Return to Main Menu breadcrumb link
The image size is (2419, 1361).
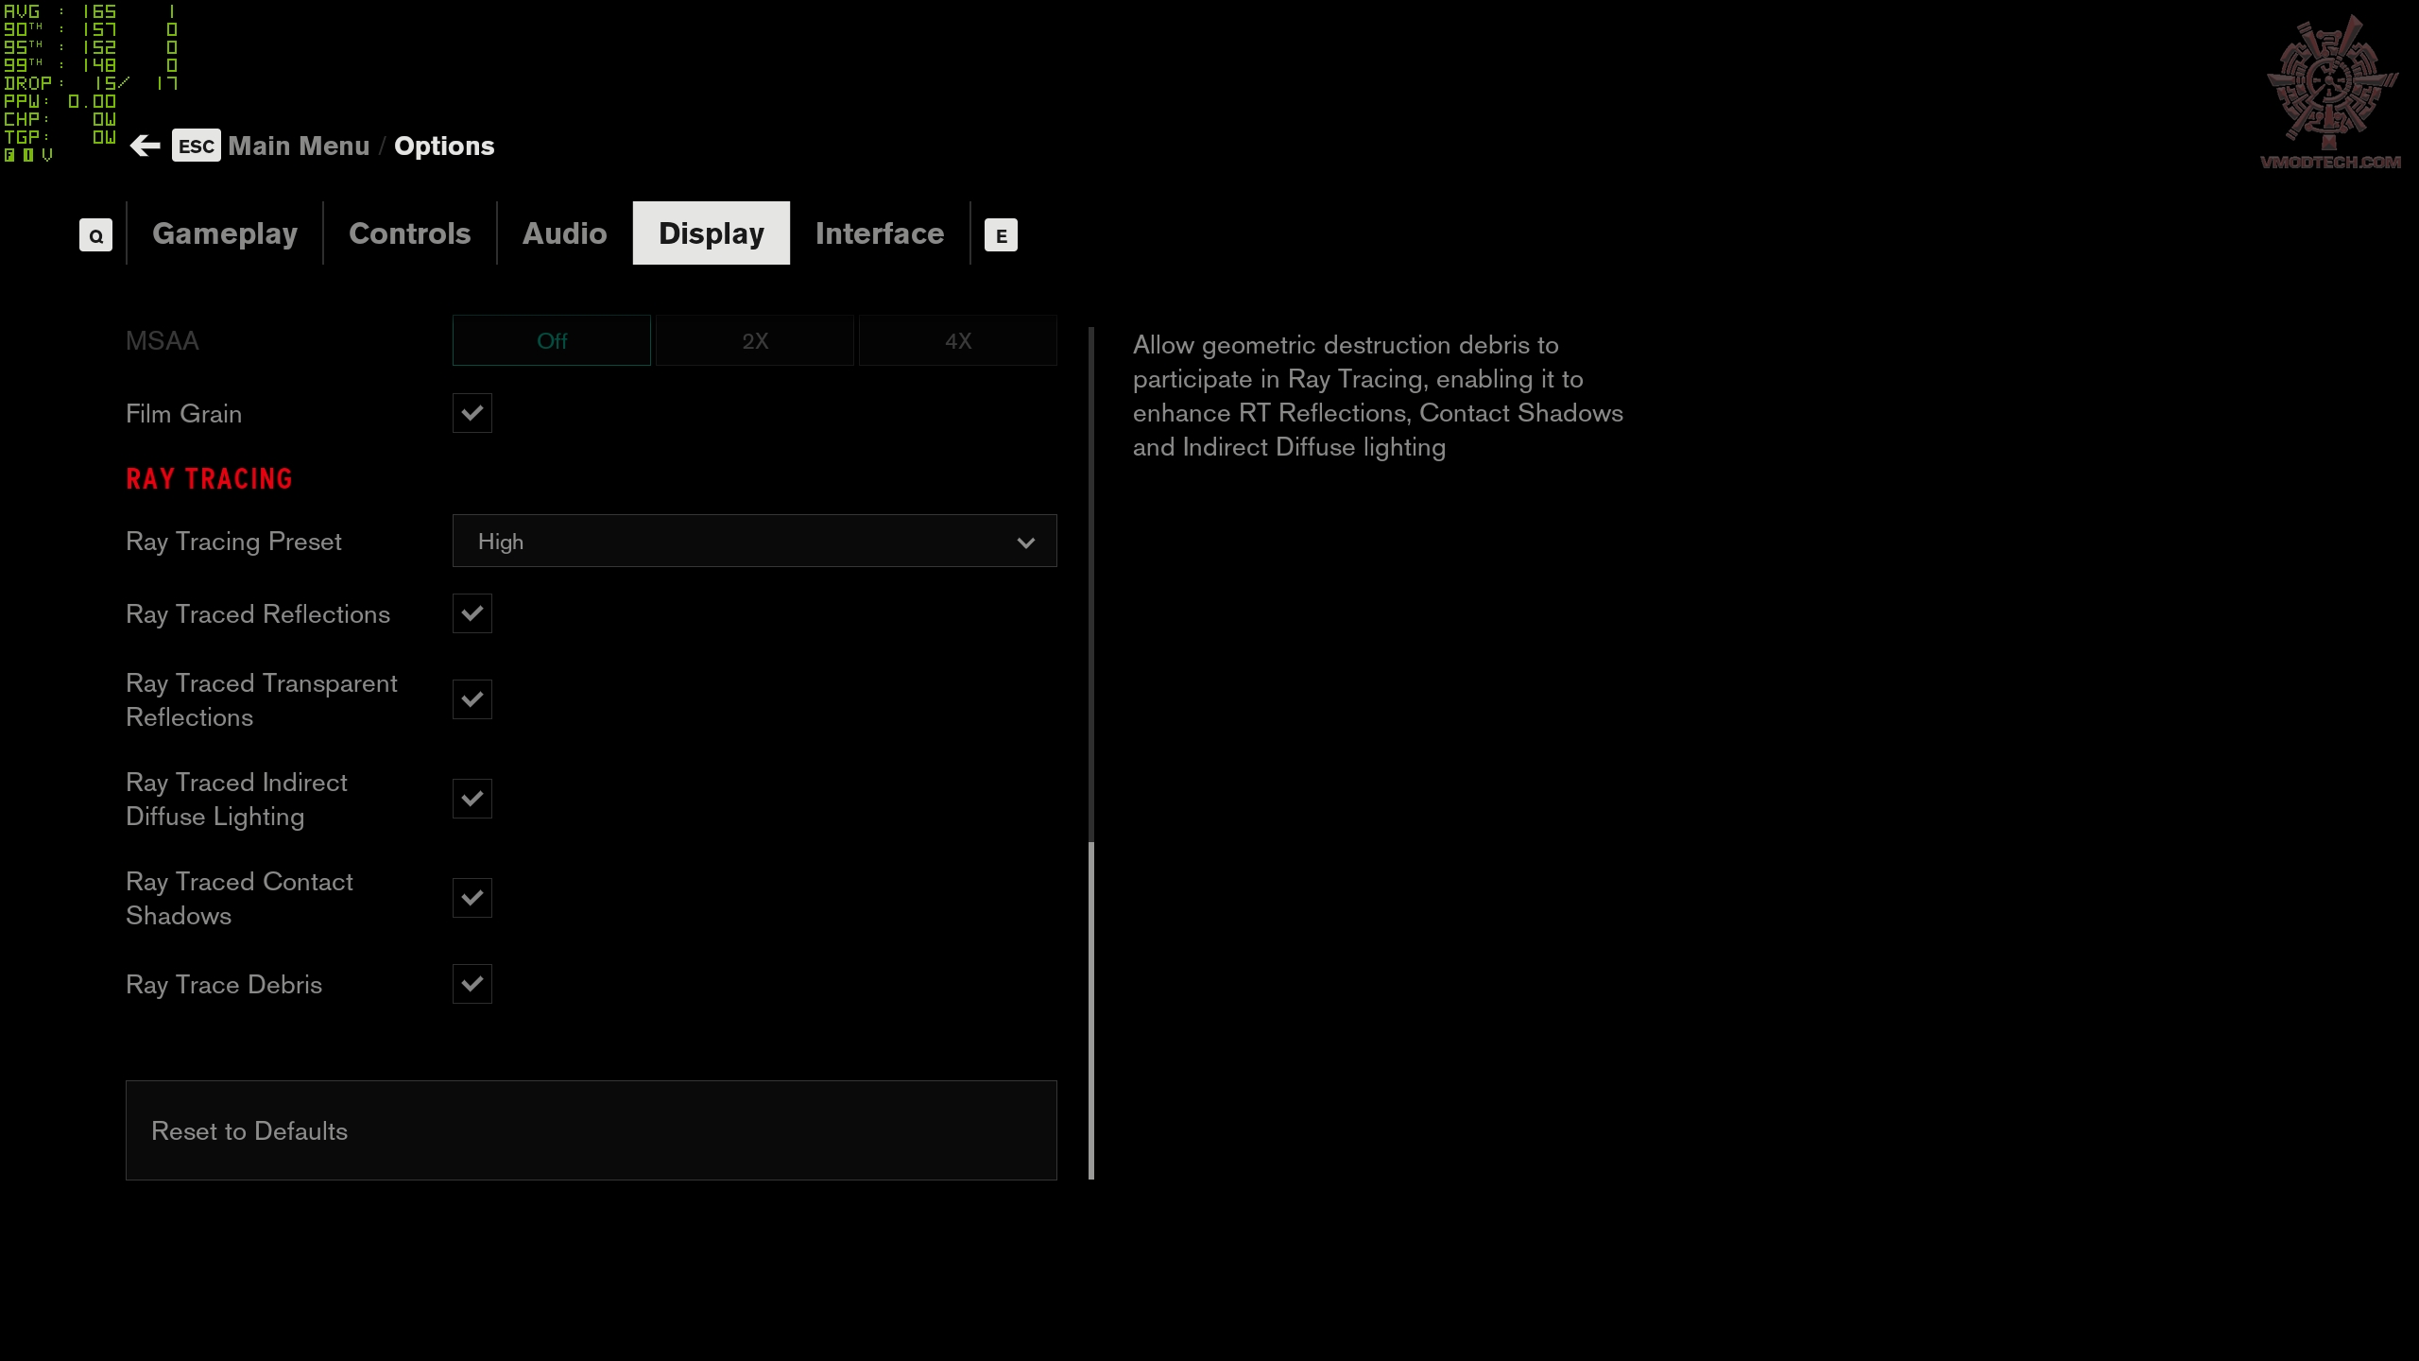pyautogui.click(x=299, y=146)
